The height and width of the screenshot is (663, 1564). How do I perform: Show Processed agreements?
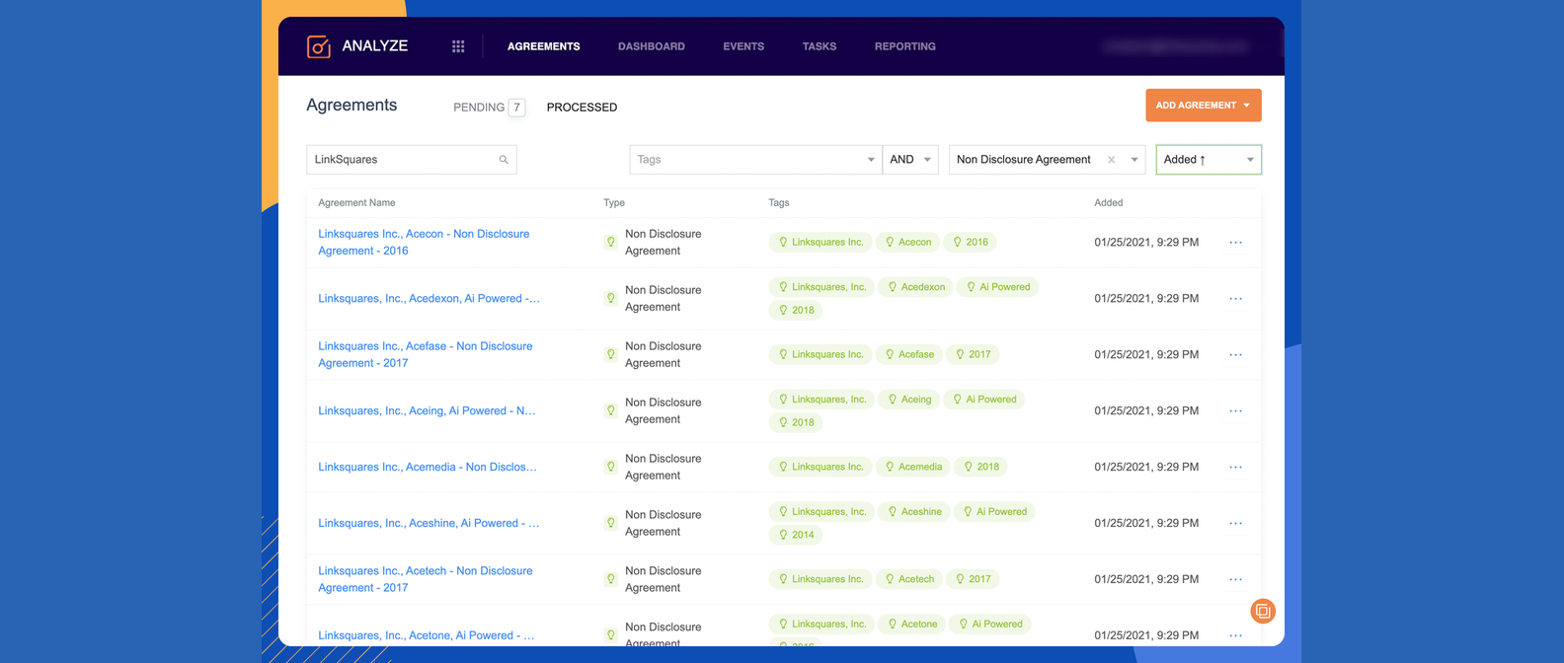tap(582, 108)
